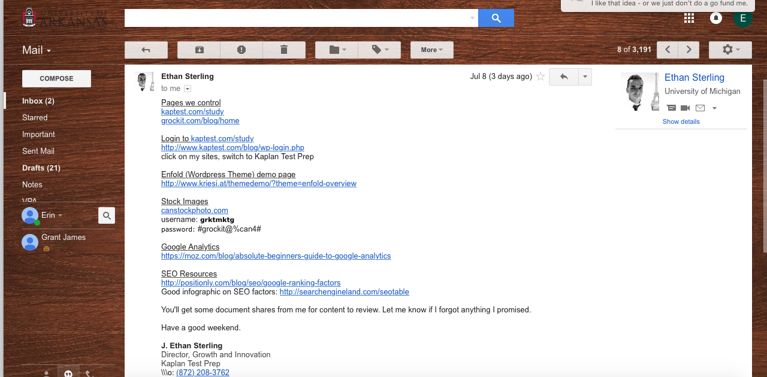Open the Sent Mail folder
Viewport: 767px width, 377px height.
click(38, 151)
